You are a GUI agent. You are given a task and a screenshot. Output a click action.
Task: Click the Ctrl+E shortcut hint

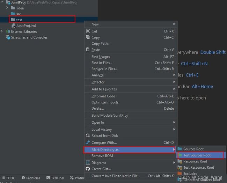click(x=192, y=75)
